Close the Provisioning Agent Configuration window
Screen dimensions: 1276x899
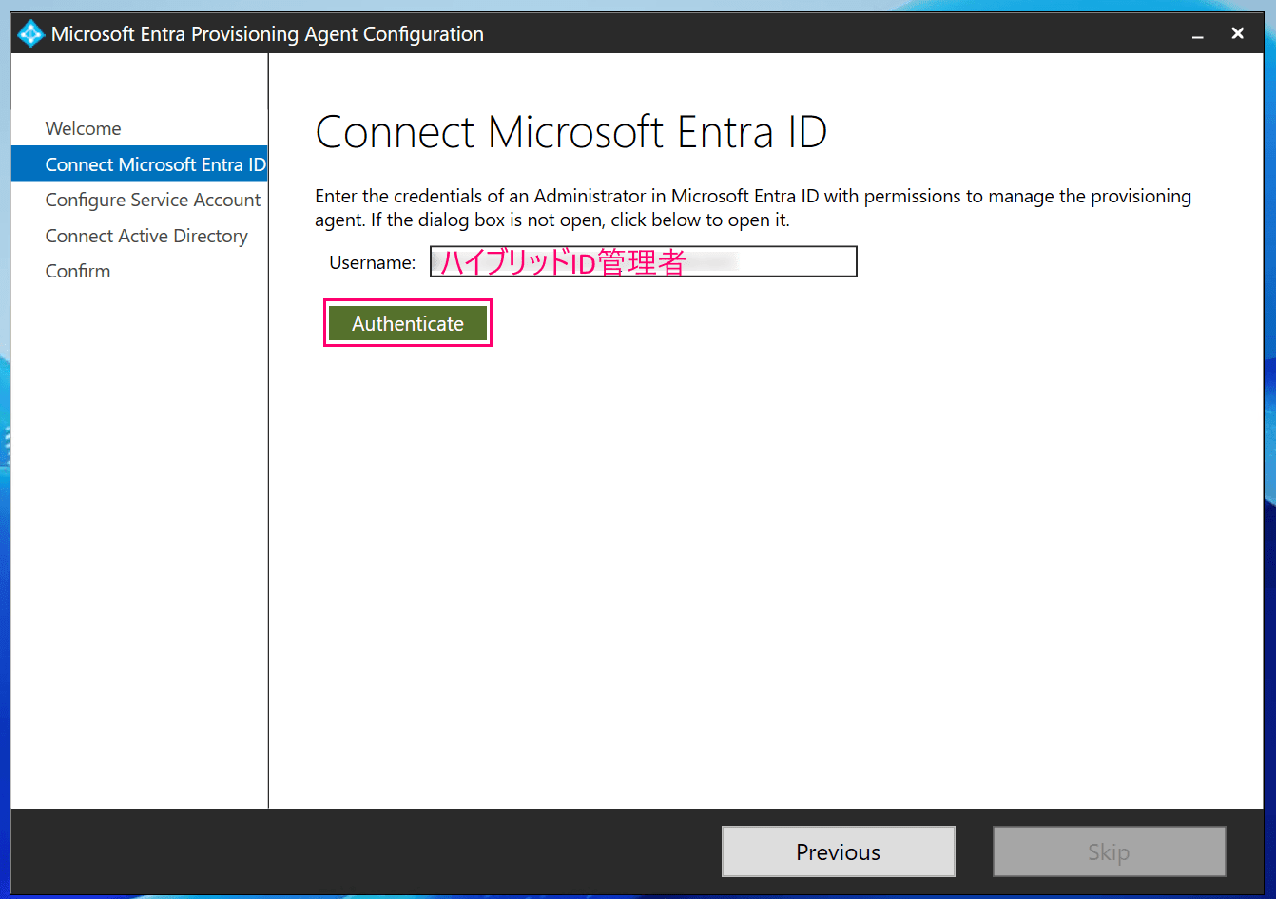coord(1237,33)
